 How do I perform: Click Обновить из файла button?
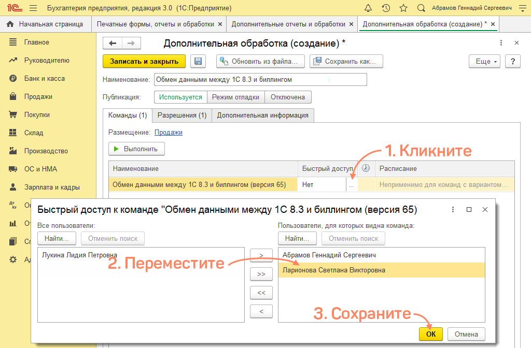pyautogui.click(x=260, y=61)
